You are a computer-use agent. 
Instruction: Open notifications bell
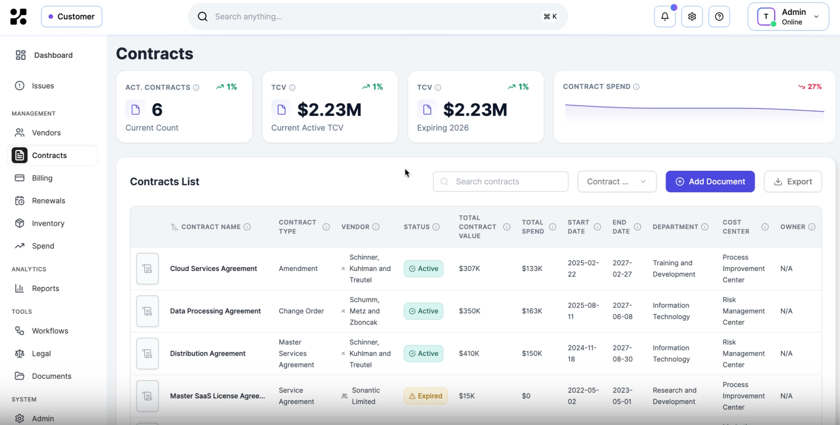(x=664, y=16)
